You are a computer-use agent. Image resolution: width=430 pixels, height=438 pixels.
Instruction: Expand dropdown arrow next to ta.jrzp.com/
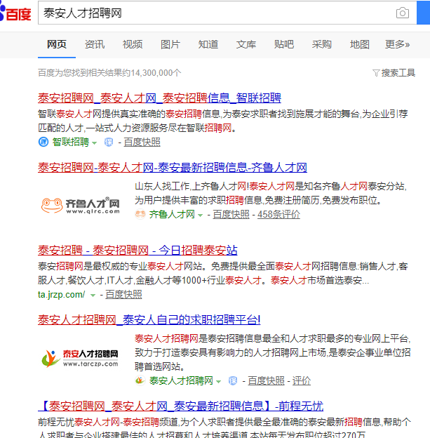tap(93, 296)
